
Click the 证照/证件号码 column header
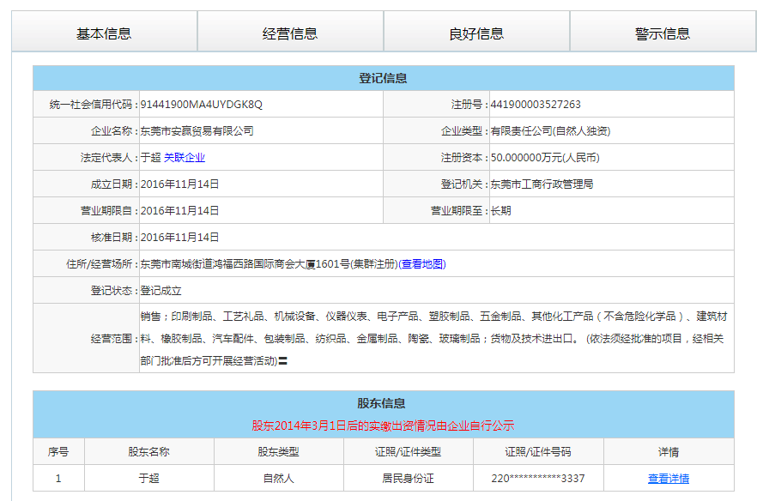pos(537,452)
